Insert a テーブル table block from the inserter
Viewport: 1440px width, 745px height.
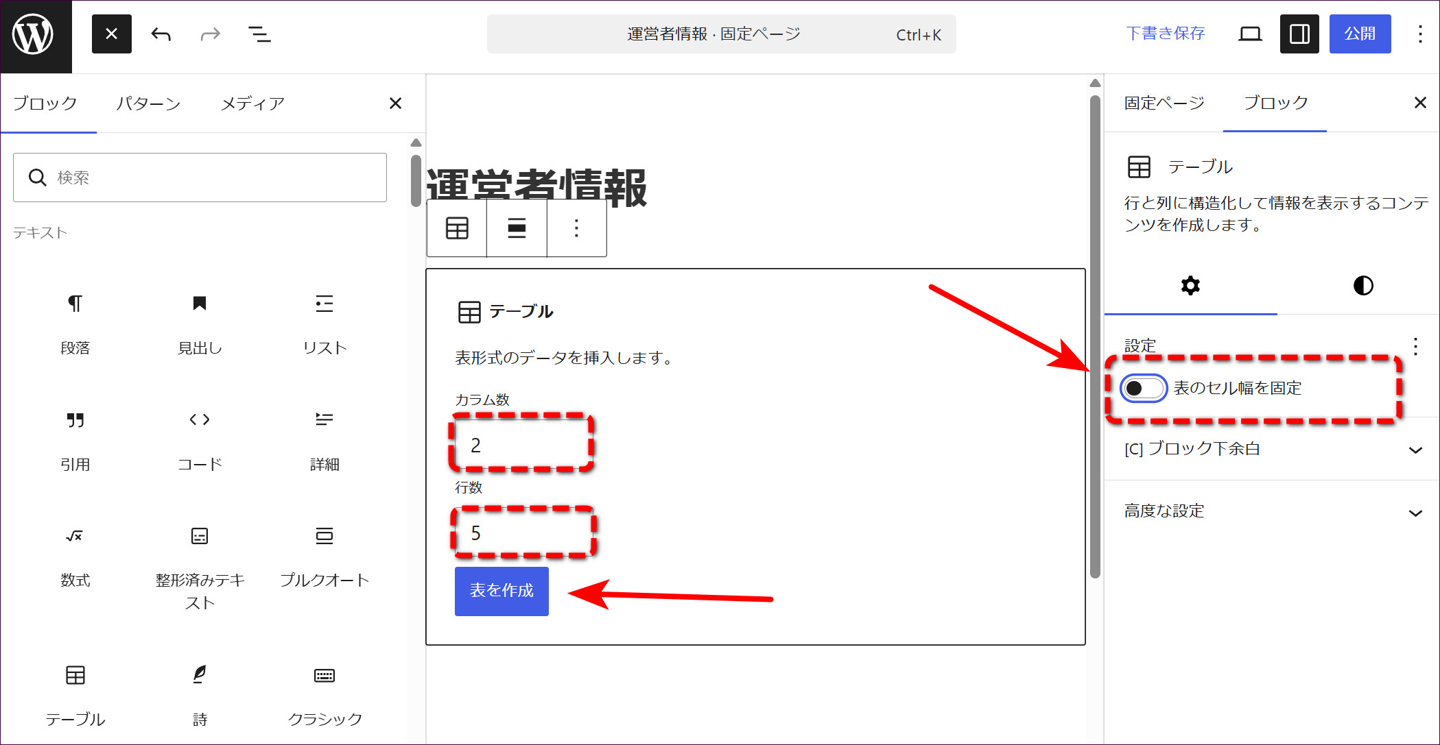click(x=75, y=696)
